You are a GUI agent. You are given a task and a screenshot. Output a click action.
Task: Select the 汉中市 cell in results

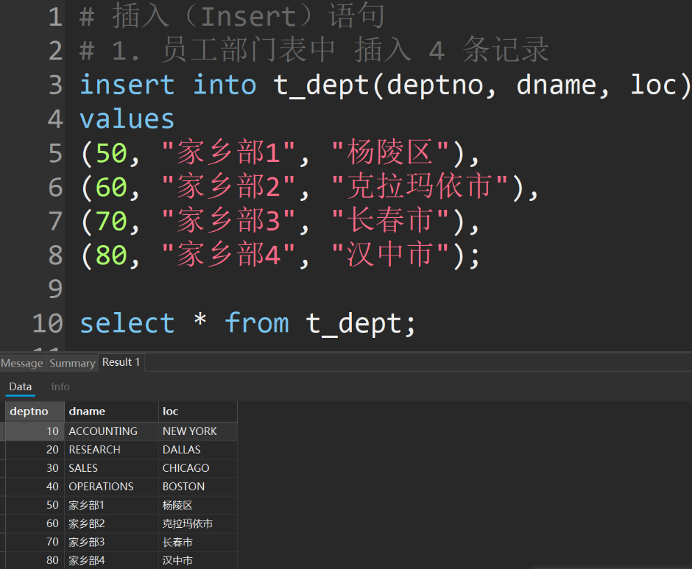[x=198, y=560]
